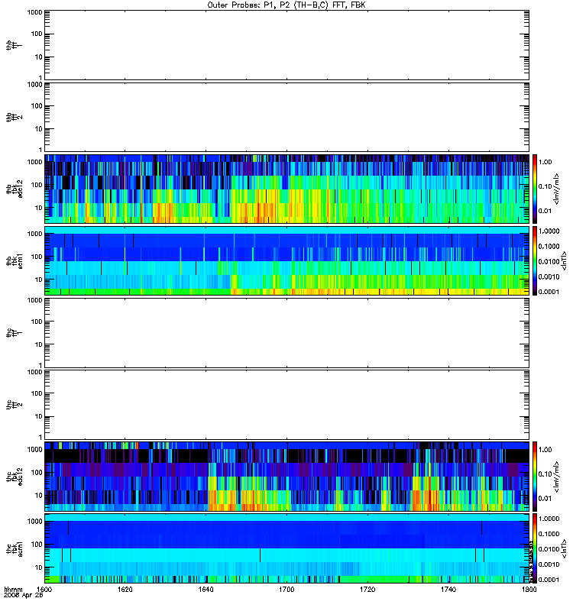
Task: Select the empty thb fff 1 plot panel
Action: pyautogui.click(x=286, y=45)
